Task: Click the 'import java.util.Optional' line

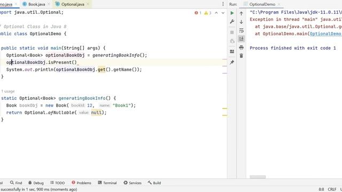Action: pos(32,12)
